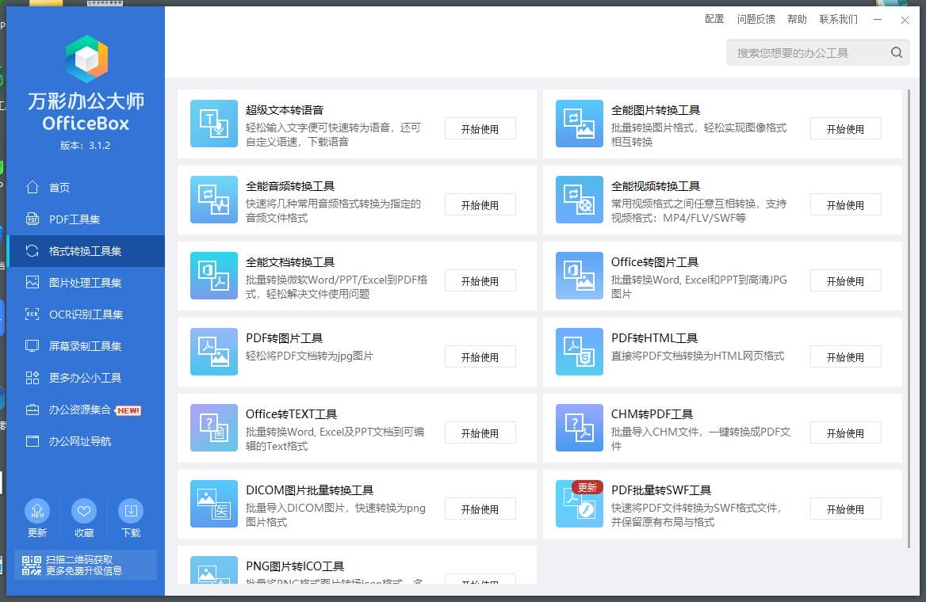Image resolution: width=926 pixels, height=602 pixels.
Task: Select OCR识别工具集 from sidebar
Action: pos(85,314)
